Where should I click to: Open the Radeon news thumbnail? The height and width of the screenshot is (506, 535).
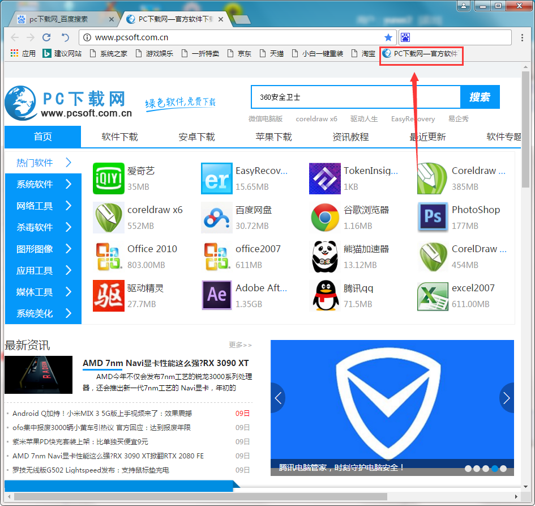[38, 375]
